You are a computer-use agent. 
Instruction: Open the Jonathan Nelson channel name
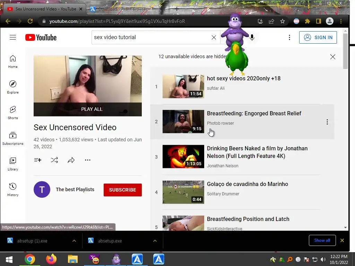point(223,166)
